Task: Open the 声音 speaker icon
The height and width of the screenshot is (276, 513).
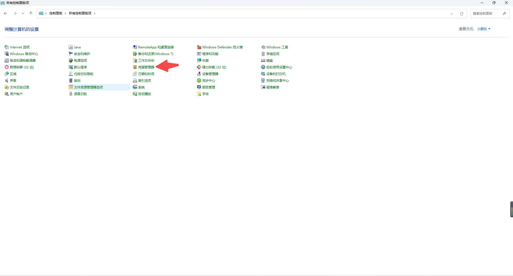Action: click(7, 80)
